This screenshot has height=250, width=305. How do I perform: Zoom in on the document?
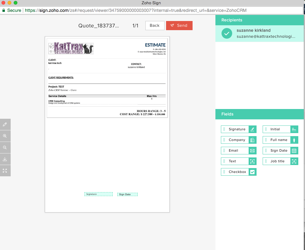click(x=5, y=136)
